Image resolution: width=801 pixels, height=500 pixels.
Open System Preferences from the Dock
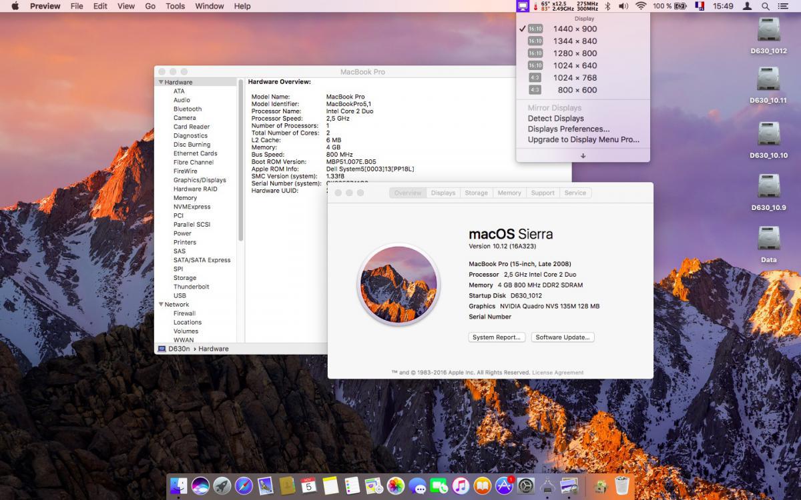click(x=526, y=485)
